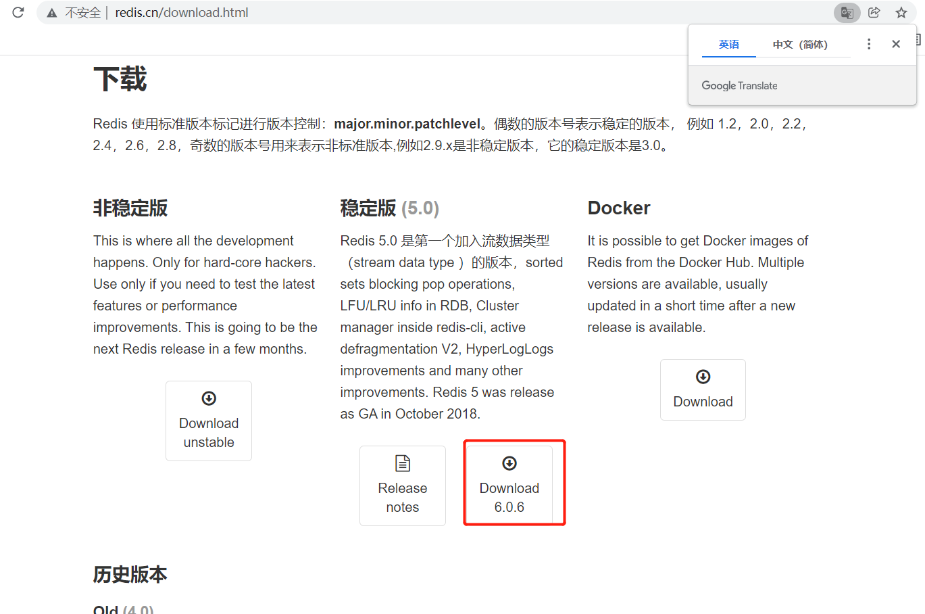The width and height of the screenshot is (925, 614).
Task: Click the not-secure warning triangle icon
Action: pyautogui.click(x=52, y=13)
